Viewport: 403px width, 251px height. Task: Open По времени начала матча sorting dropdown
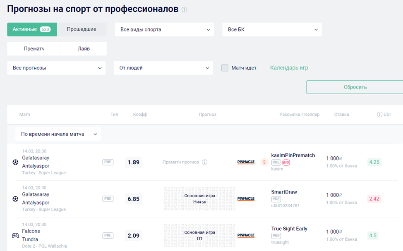tap(58, 134)
